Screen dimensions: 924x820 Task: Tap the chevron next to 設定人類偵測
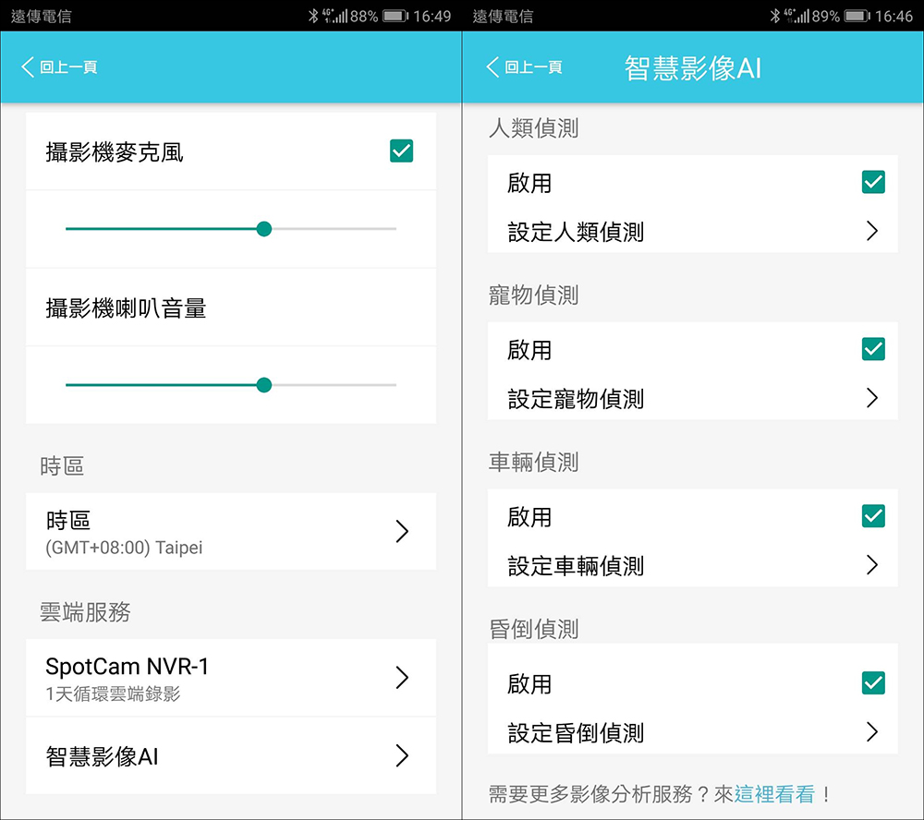(x=873, y=231)
